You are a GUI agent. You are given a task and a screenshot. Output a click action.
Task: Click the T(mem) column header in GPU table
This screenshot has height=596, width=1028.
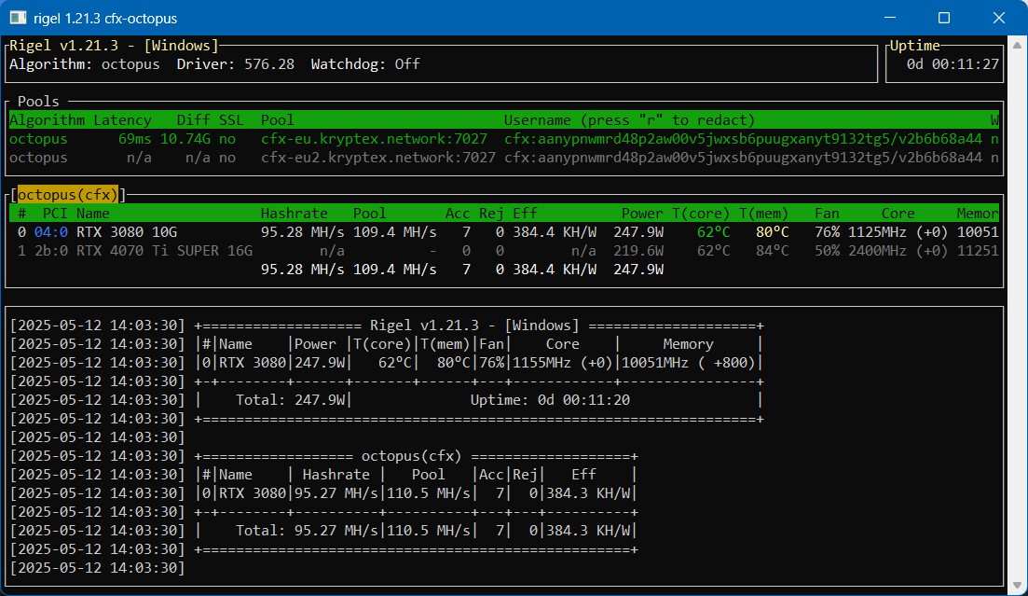coord(764,214)
